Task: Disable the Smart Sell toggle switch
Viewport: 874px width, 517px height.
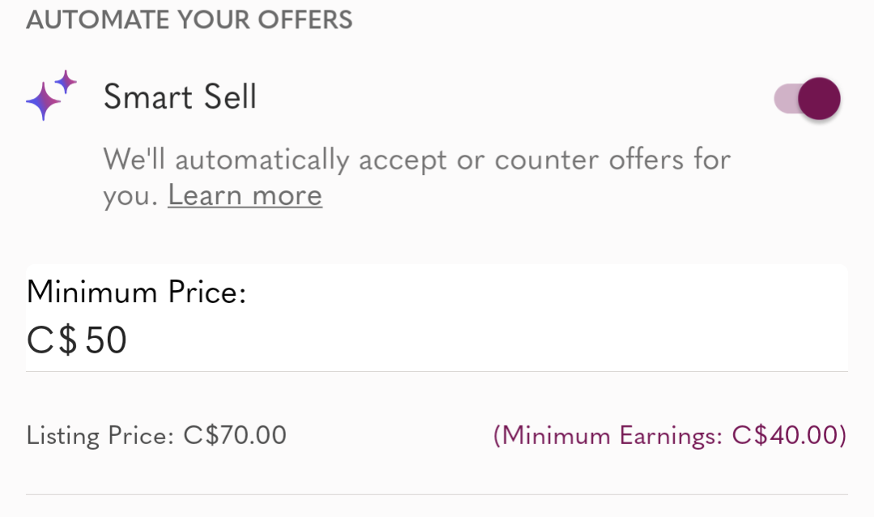Action: [807, 99]
